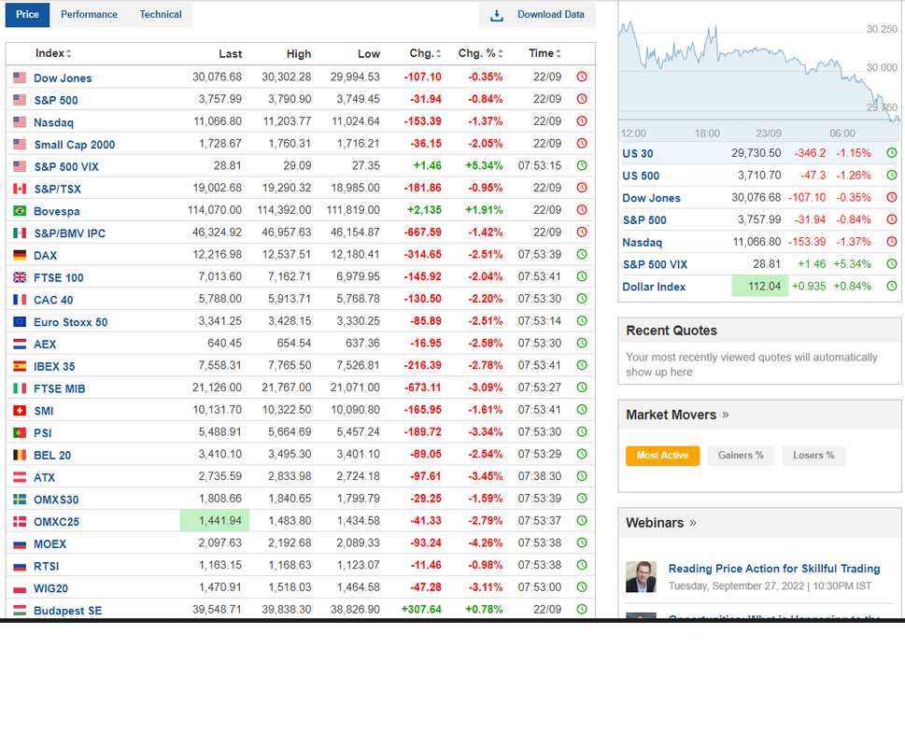Open the Nasdaq link in main table
The width and height of the screenshot is (905, 747).
[x=53, y=122]
